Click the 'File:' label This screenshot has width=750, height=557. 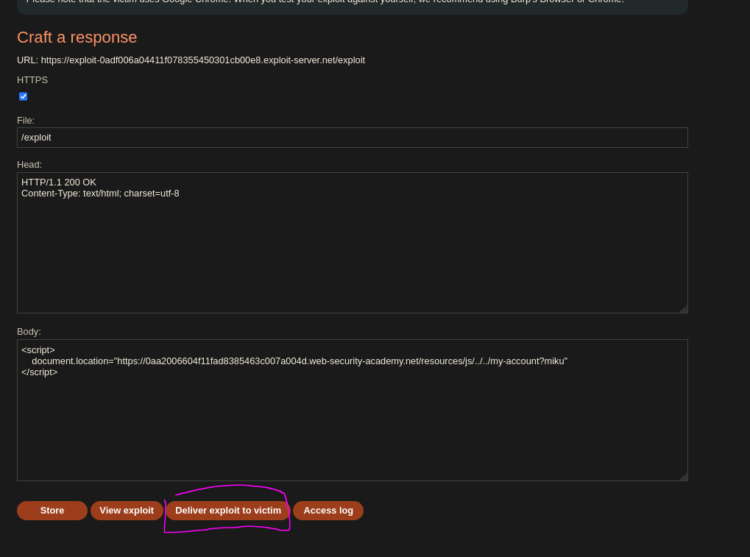click(26, 121)
